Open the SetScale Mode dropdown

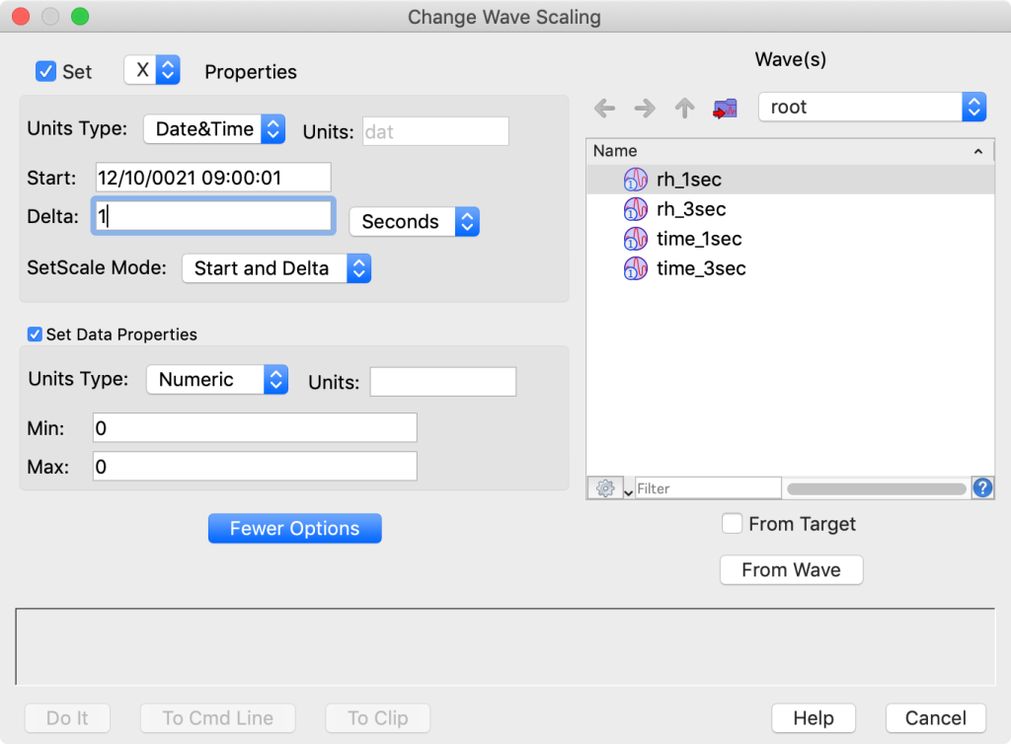click(276, 267)
